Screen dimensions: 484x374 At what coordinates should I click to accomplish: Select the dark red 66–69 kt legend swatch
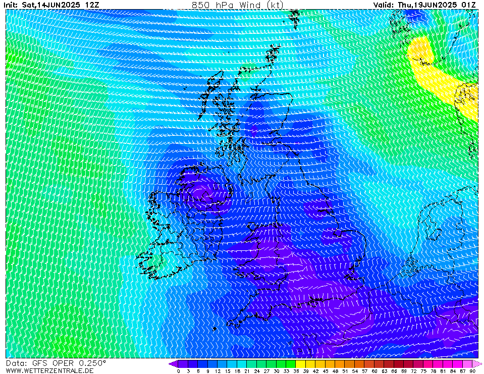399,364
